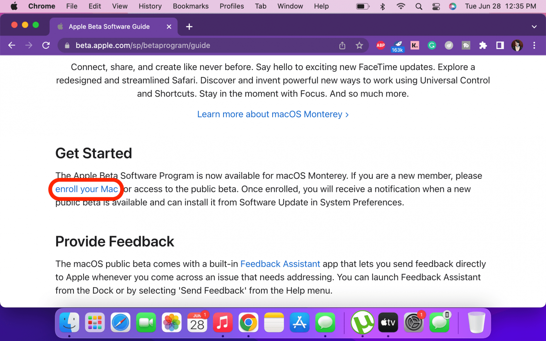This screenshot has height=341, width=546.
Task: Open the Window menu
Action: point(290,6)
